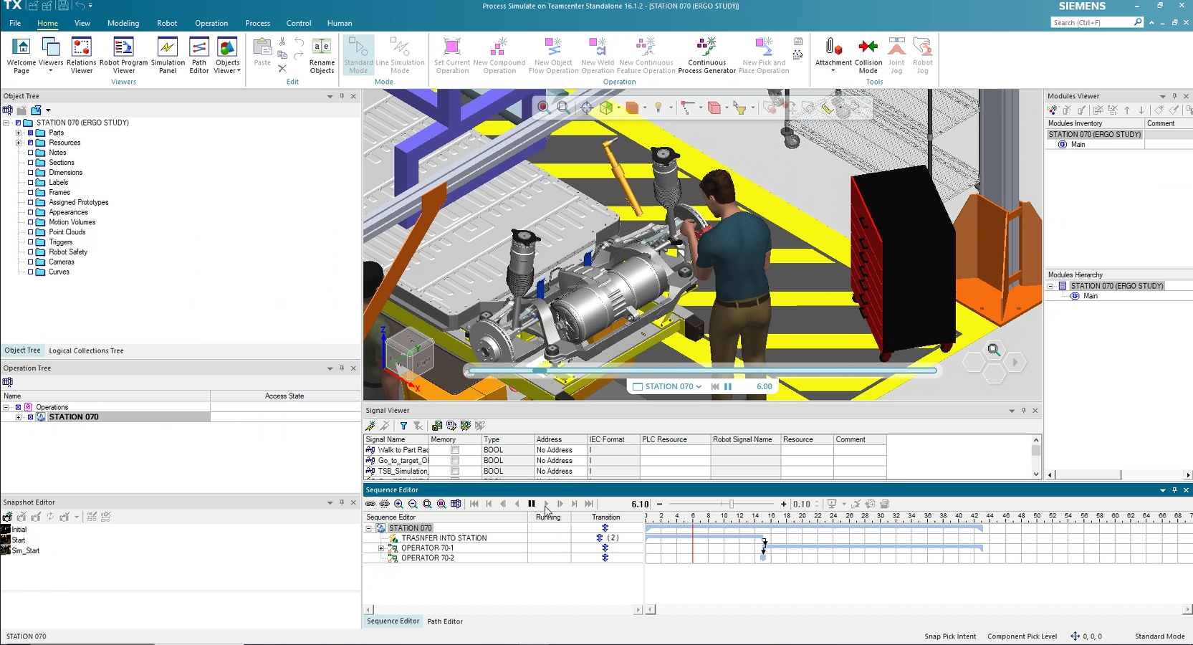Image resolution: width=1193 pixels, height=645 pixels.
Task: Open the Modeling ribbon tab
Action: 123,23
